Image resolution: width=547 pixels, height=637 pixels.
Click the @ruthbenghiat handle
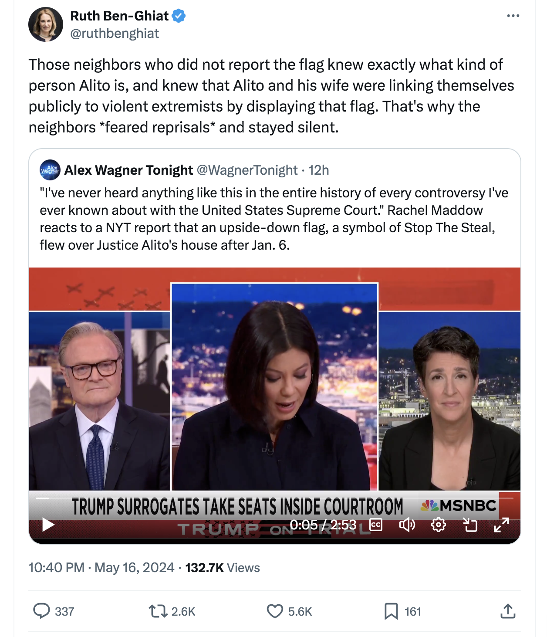coord(115,34)
